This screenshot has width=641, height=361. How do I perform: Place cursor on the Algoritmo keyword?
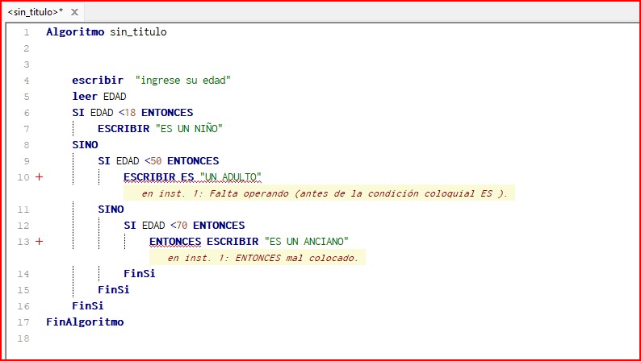point(74,32)
